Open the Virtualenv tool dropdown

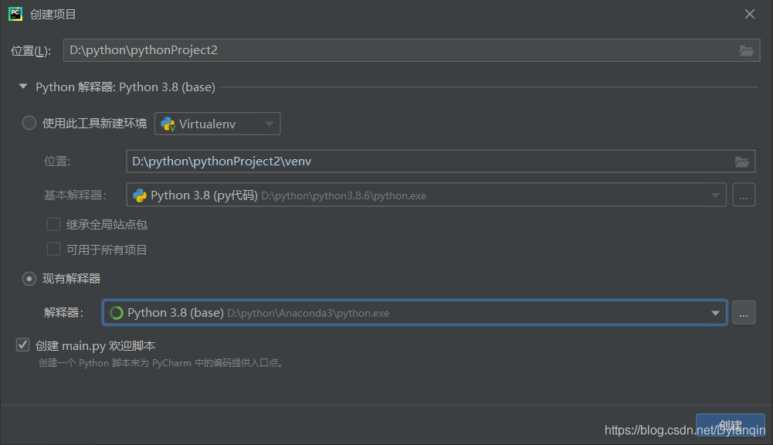tap(218, 124)
